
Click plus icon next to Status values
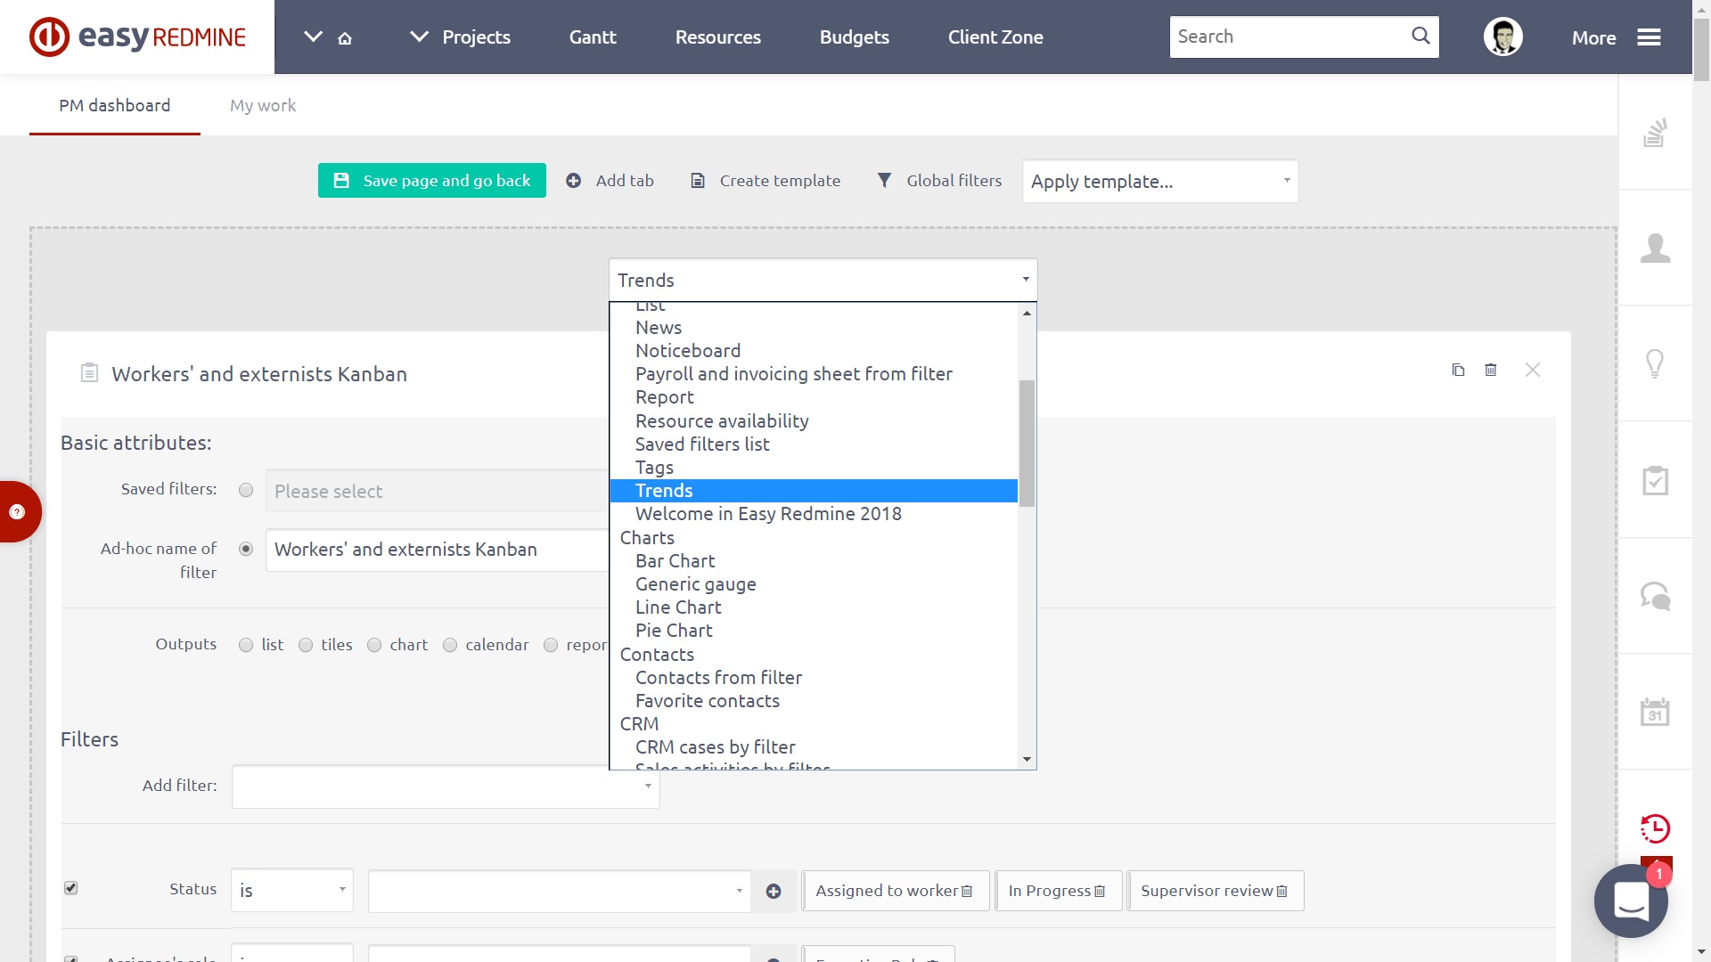tap(774, 892)
